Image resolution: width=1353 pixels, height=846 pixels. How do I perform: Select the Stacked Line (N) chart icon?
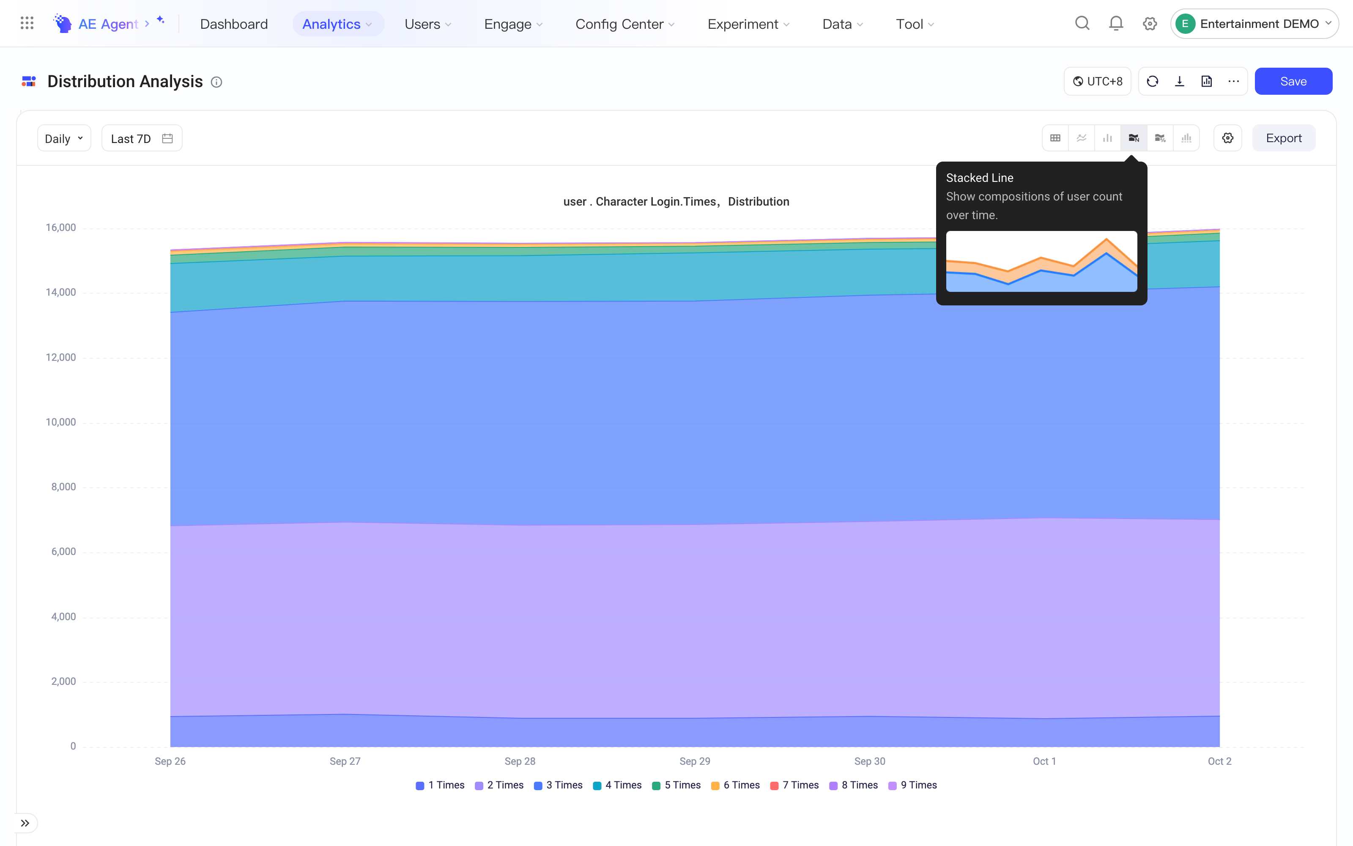coord(1134,138)
